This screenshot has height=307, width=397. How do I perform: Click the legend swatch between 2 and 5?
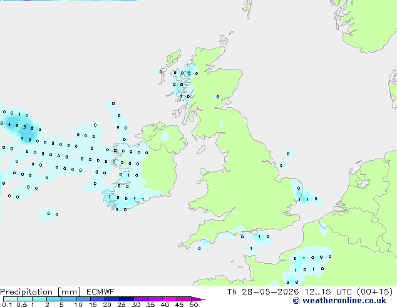(x=54, y=299)
